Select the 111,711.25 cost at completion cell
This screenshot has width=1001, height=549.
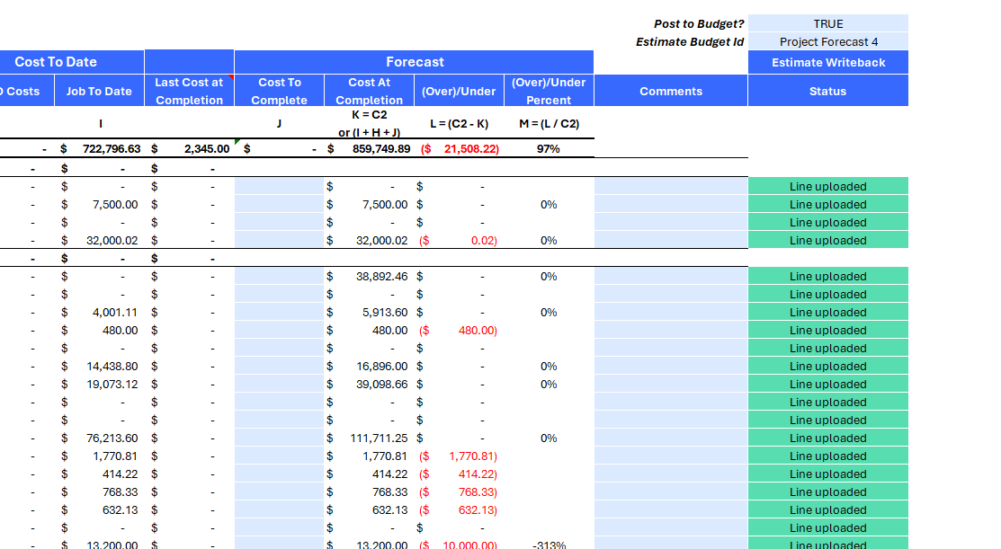tap(378, 438)
